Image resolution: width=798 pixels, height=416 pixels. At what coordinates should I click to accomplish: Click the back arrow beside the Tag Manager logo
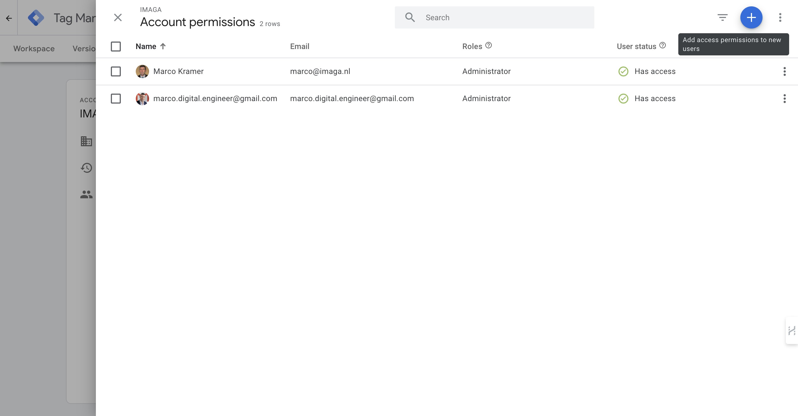[9, 18]
